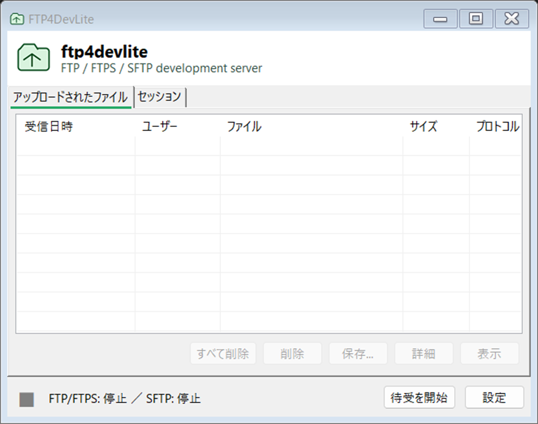Minimize the FTP4DevLite window
538x424 pixels.
click(x=440, y=19)
